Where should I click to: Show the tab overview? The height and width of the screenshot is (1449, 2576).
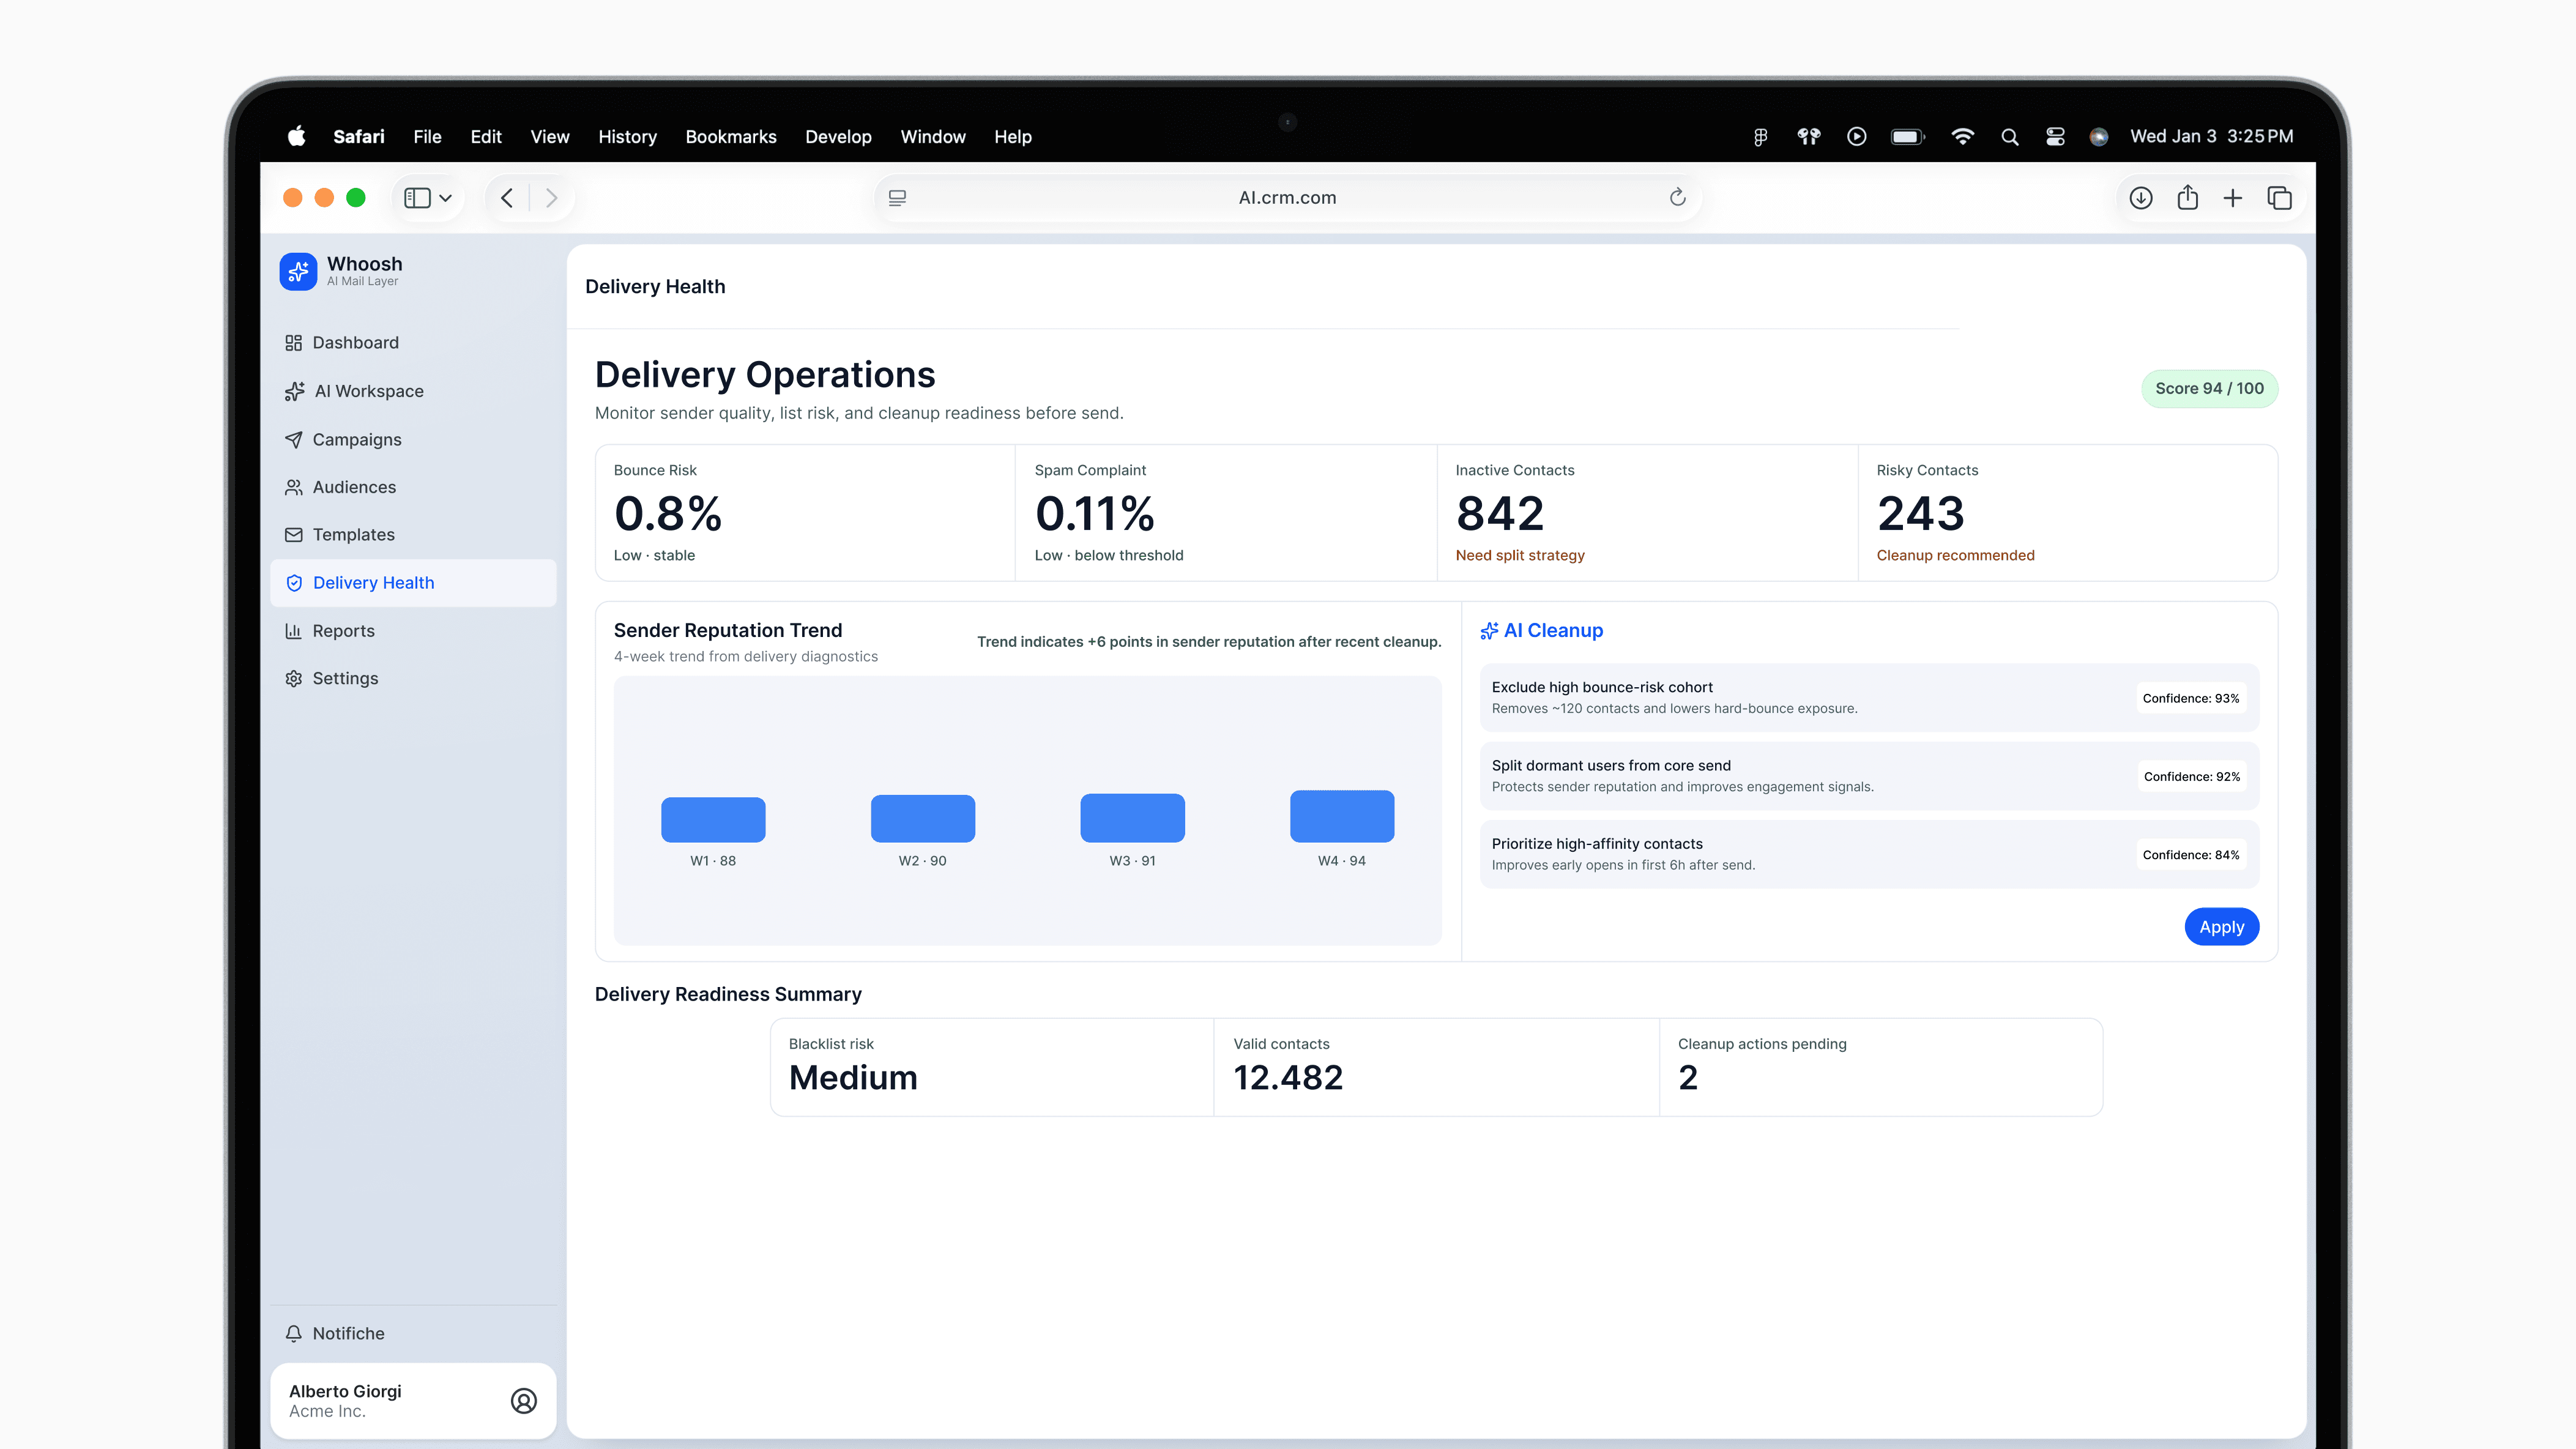[x=2280, y=198]
